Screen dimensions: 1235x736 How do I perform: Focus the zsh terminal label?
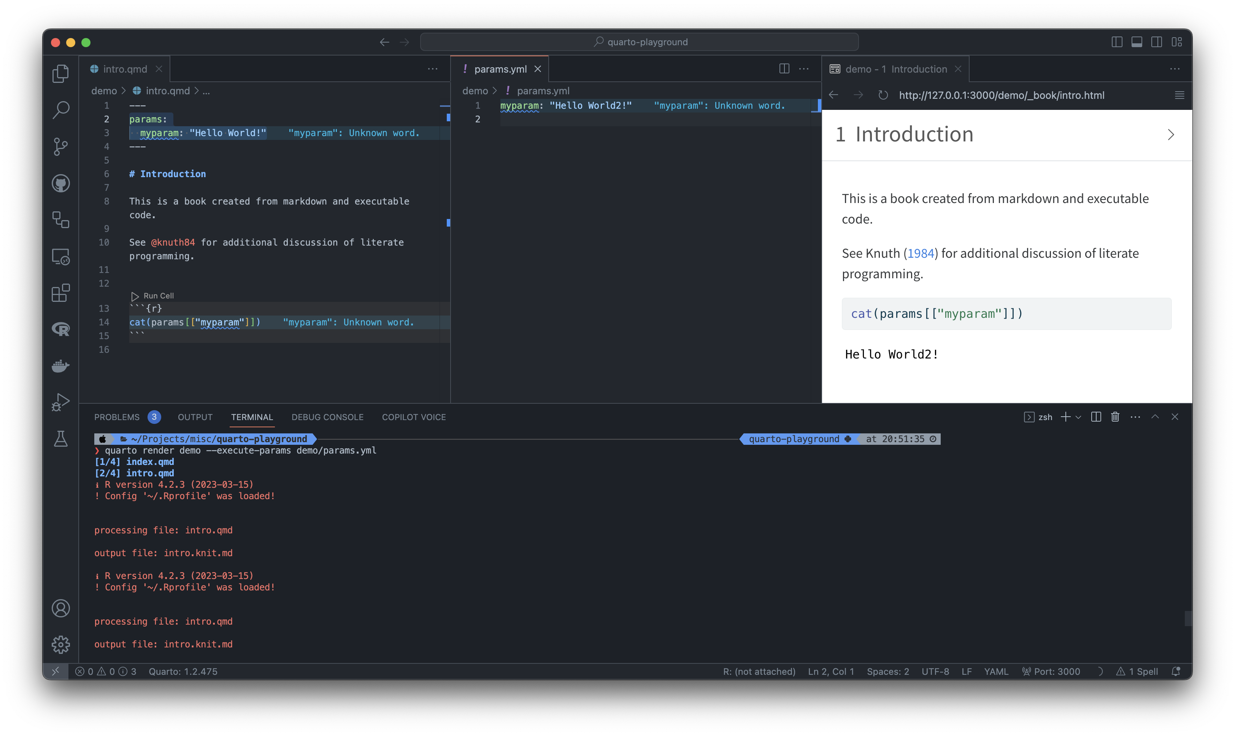click(x=1038, y=417)
